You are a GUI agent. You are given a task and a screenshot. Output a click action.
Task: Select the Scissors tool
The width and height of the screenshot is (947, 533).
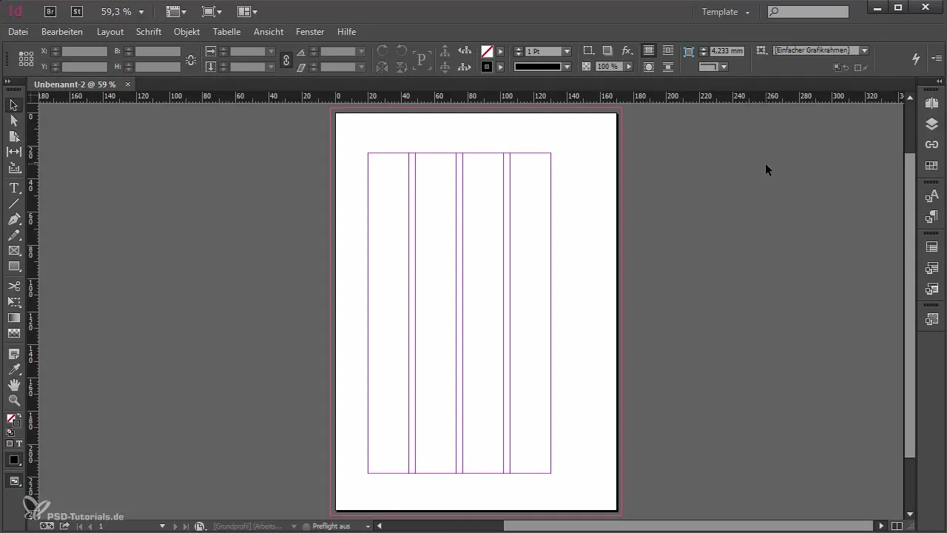(x=14, y=286)
